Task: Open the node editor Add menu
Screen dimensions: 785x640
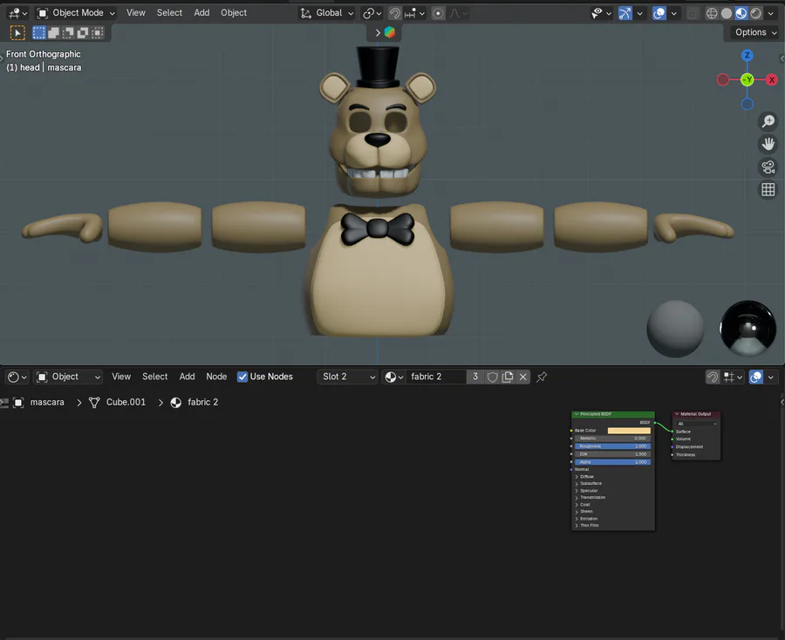Action: coord(188,377)
